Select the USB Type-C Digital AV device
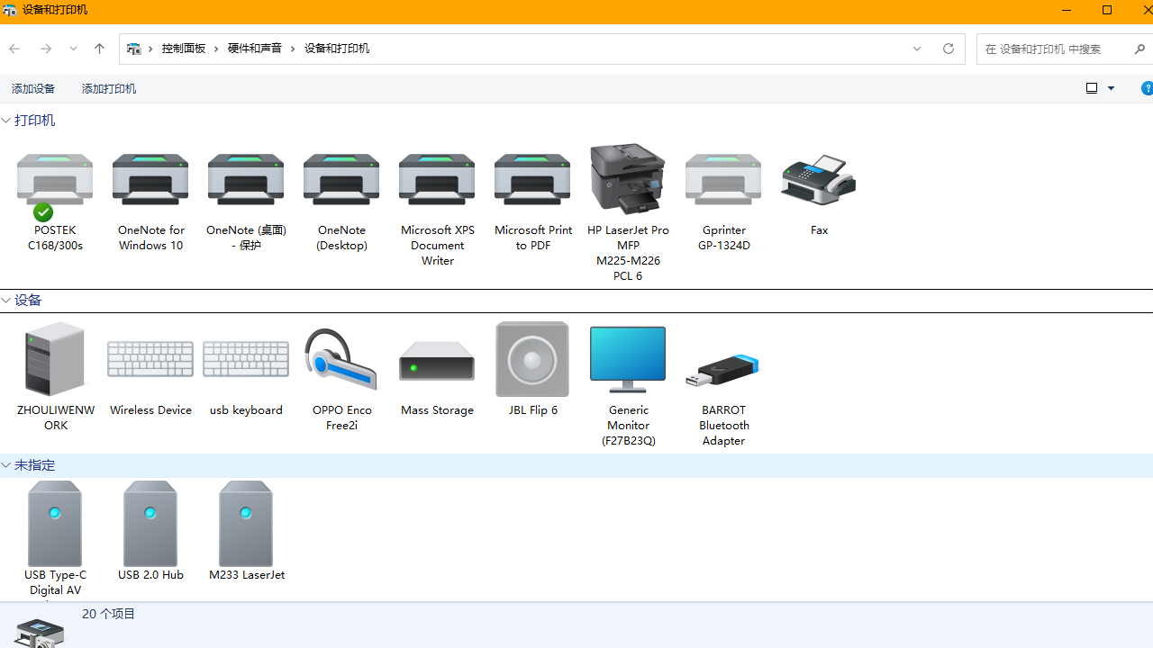The width and height of the screenshot is (1153, 648). coord(55,523)
